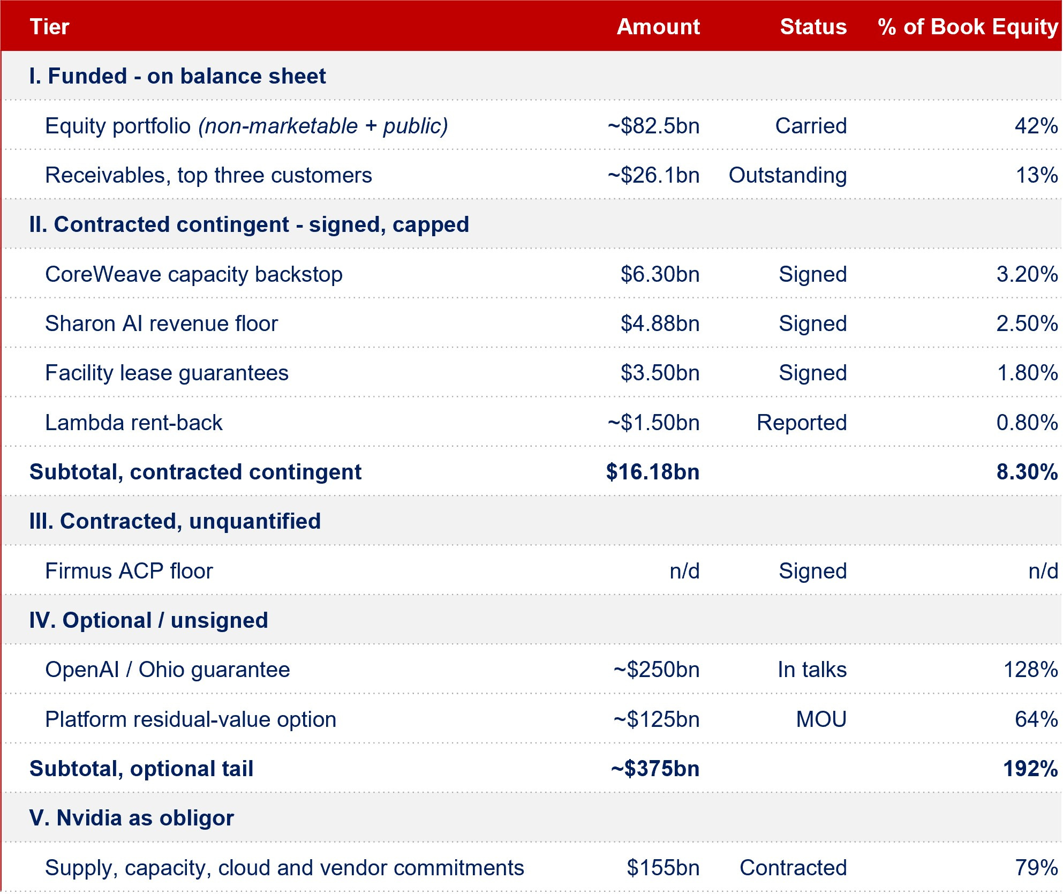Select "Facility lease guarantees" row label
The width and height of the screenshot is (1063, 894).
[x=167, y=373]
